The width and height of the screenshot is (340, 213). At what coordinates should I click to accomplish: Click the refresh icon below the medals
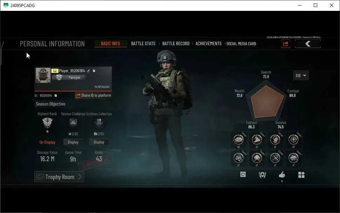(243, 174)
